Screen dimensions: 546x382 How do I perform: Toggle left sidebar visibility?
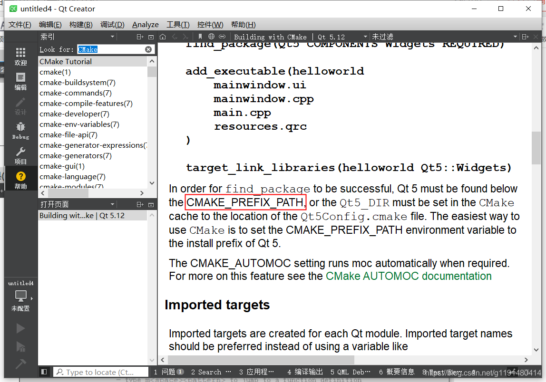pos(44,372)
